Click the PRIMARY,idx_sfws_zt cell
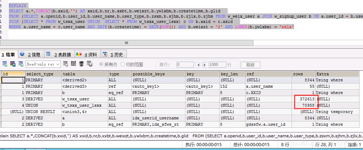Image resolution: width=363 pixels, height=150 pixels. click(158, 124)
